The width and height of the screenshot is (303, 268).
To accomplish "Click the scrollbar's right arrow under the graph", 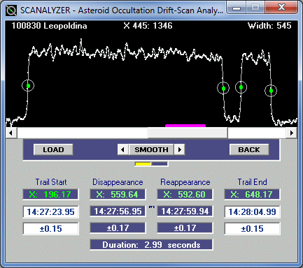I will [292, 133].
